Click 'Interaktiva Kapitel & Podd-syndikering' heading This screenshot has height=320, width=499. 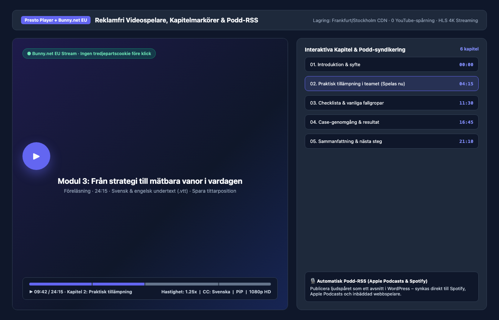(355, 50)
